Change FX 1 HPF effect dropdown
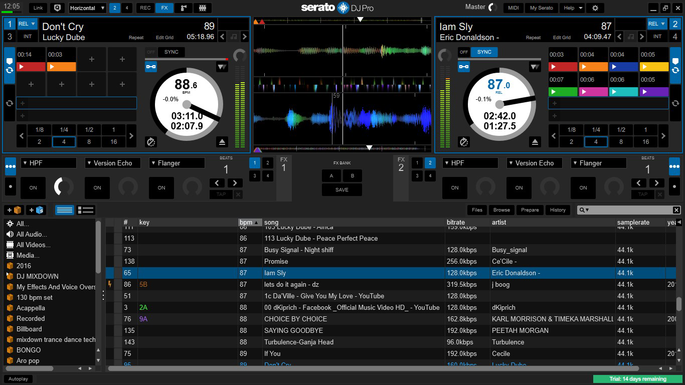Screen dimensions: 685x385 click(x=49, y=163)
